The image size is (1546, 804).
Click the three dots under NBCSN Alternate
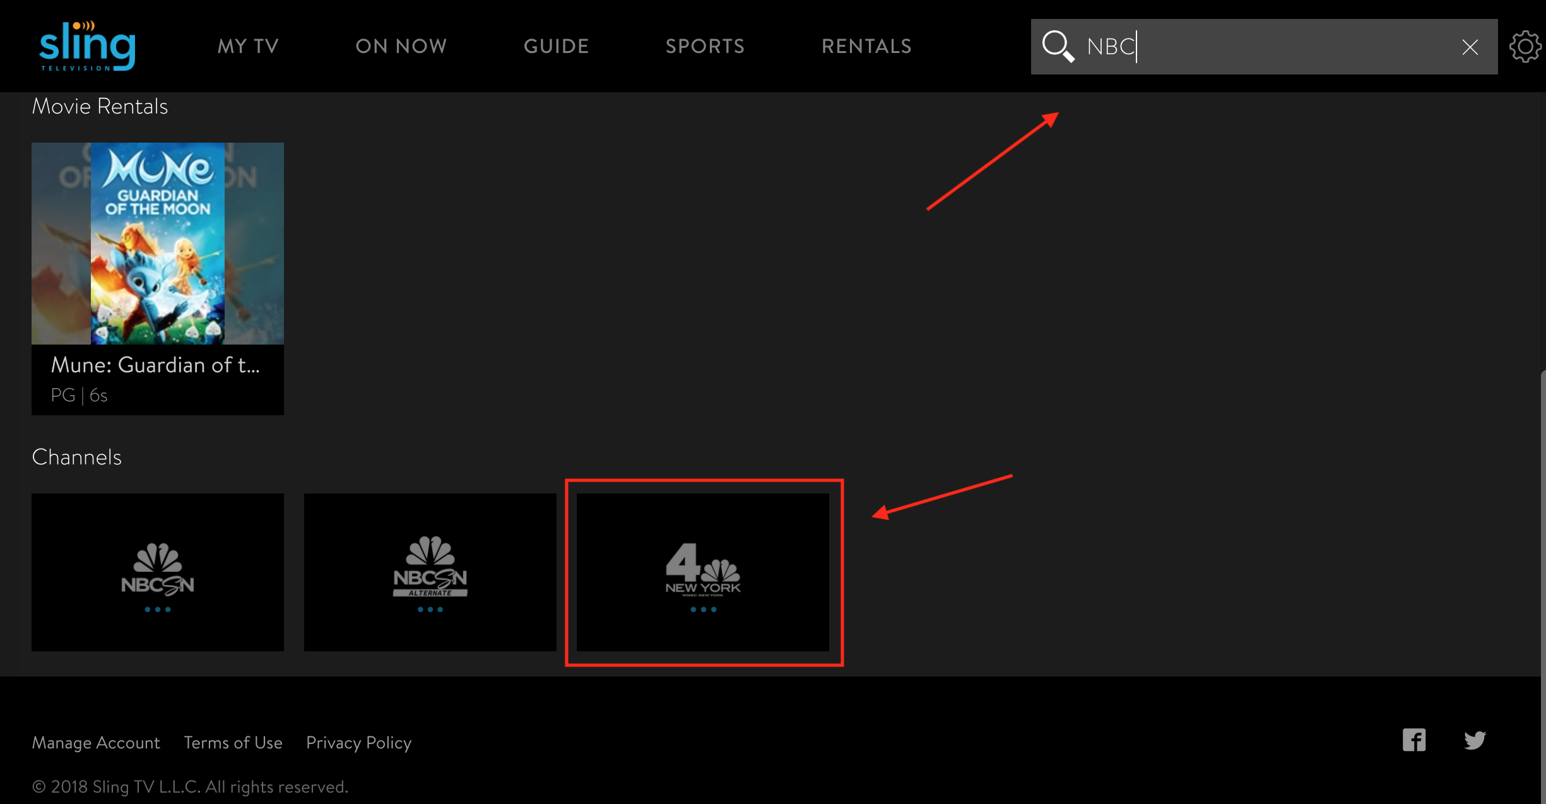[430, 610]
